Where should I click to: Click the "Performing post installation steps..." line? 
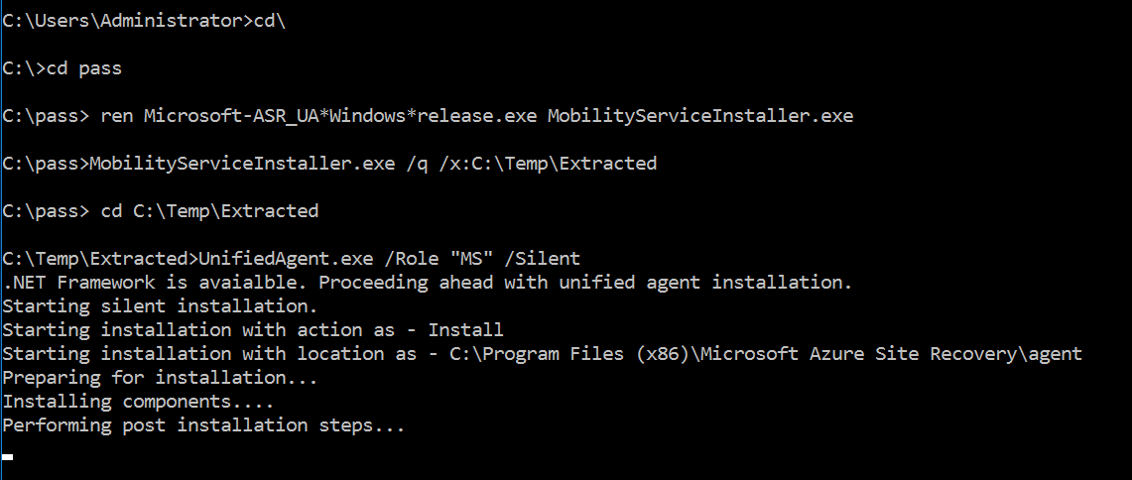(x=203, y=425)
